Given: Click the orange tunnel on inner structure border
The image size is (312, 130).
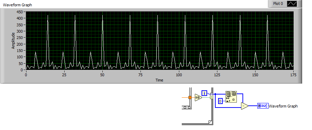Looking at the screenshot, I should pos(190,98).
